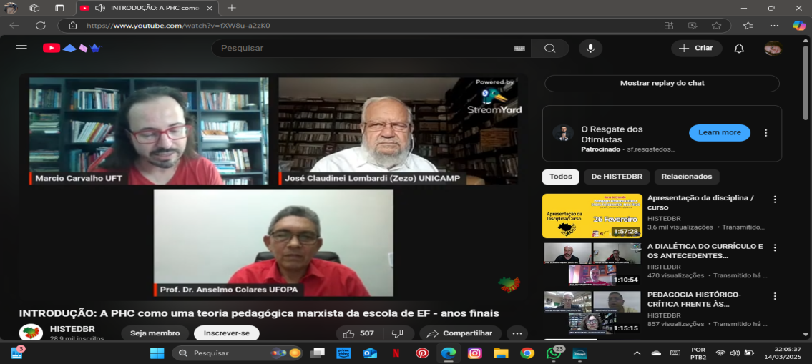
Task: Open the on-screen keyboard icon in search
Action: [519, 49]
